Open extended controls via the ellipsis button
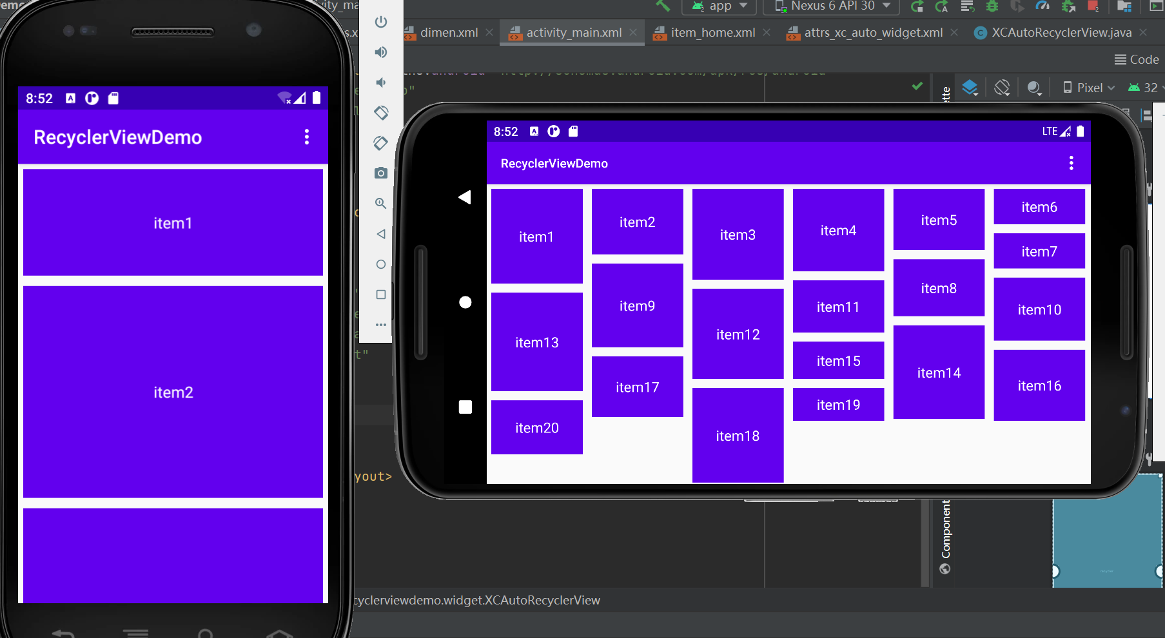 (381, 325)
